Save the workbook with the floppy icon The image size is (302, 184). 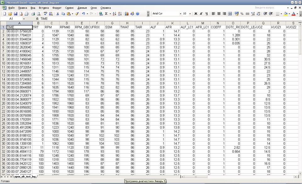pyautogui.click(x=16, y=14)
